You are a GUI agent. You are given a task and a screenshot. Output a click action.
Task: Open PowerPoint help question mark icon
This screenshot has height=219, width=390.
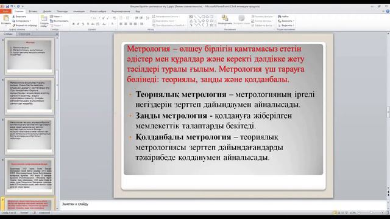point(388,11)
